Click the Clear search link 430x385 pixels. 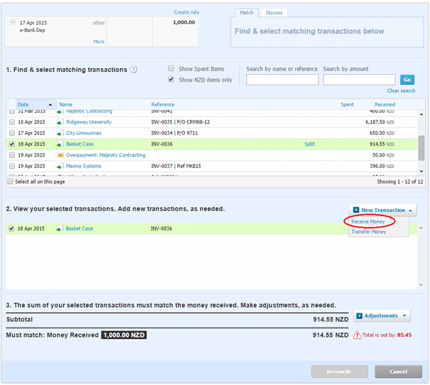click(401, 91)
